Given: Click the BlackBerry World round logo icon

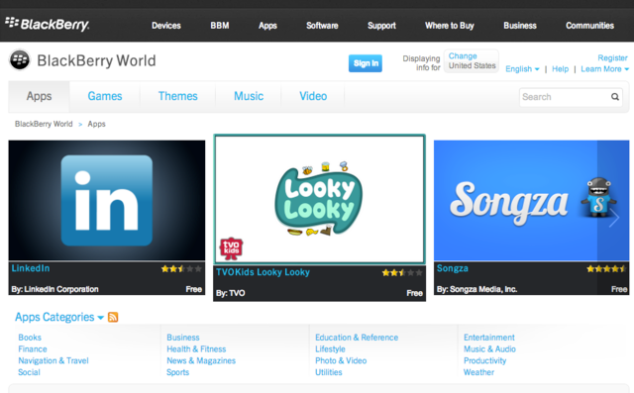Looking at the screenshot, I should pos(20,60).
